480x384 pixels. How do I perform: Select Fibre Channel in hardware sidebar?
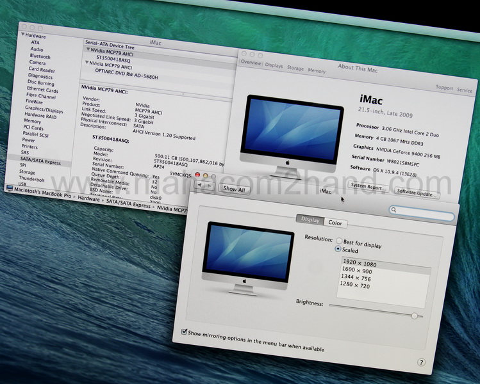click(41, 96)
